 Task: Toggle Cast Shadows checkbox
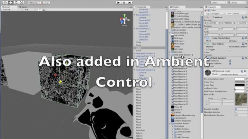coord(230,61)
